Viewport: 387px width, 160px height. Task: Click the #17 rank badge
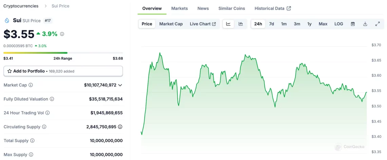tap(48, 21)
